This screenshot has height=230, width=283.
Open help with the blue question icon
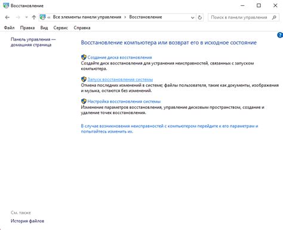[280, 35]
